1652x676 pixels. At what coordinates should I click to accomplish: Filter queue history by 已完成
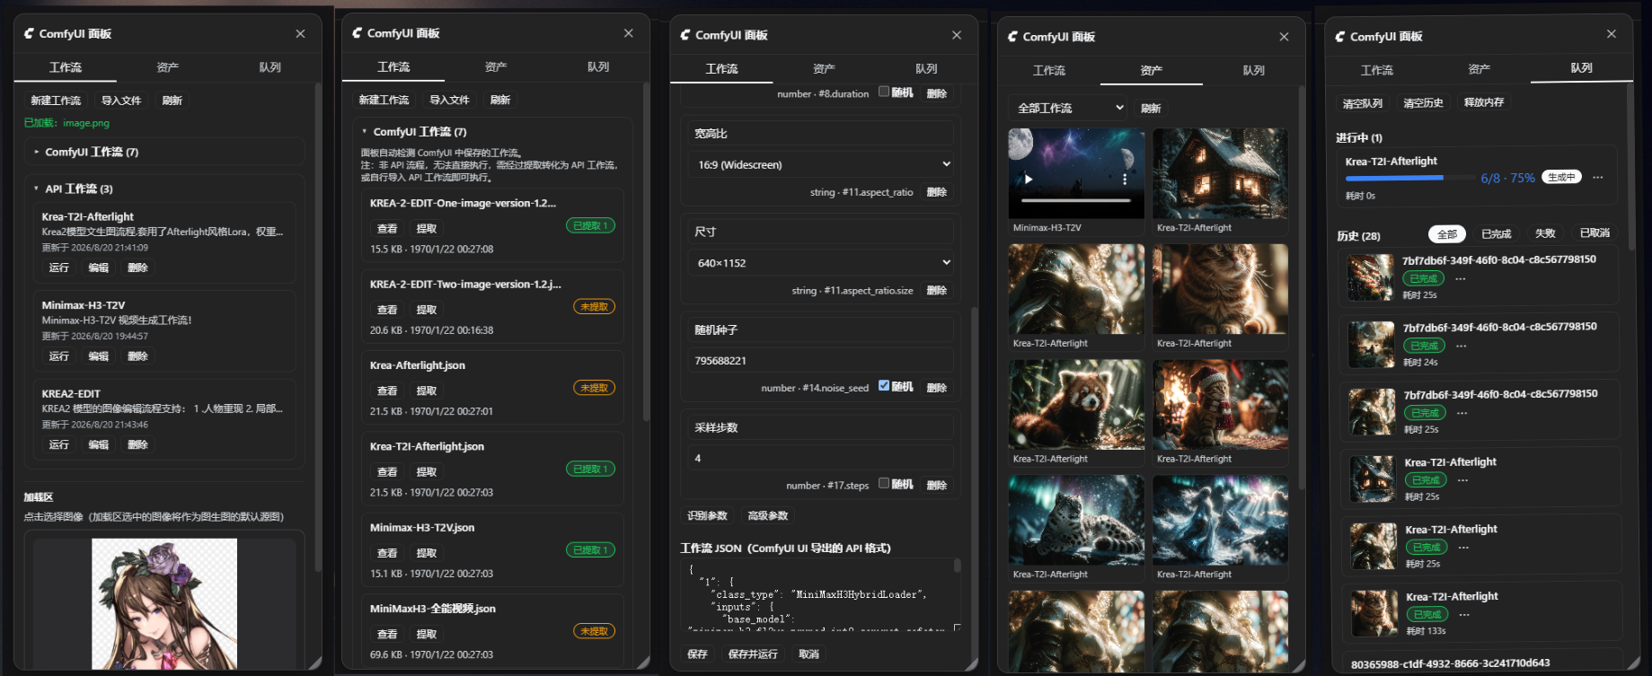(x=1497, y=233)
